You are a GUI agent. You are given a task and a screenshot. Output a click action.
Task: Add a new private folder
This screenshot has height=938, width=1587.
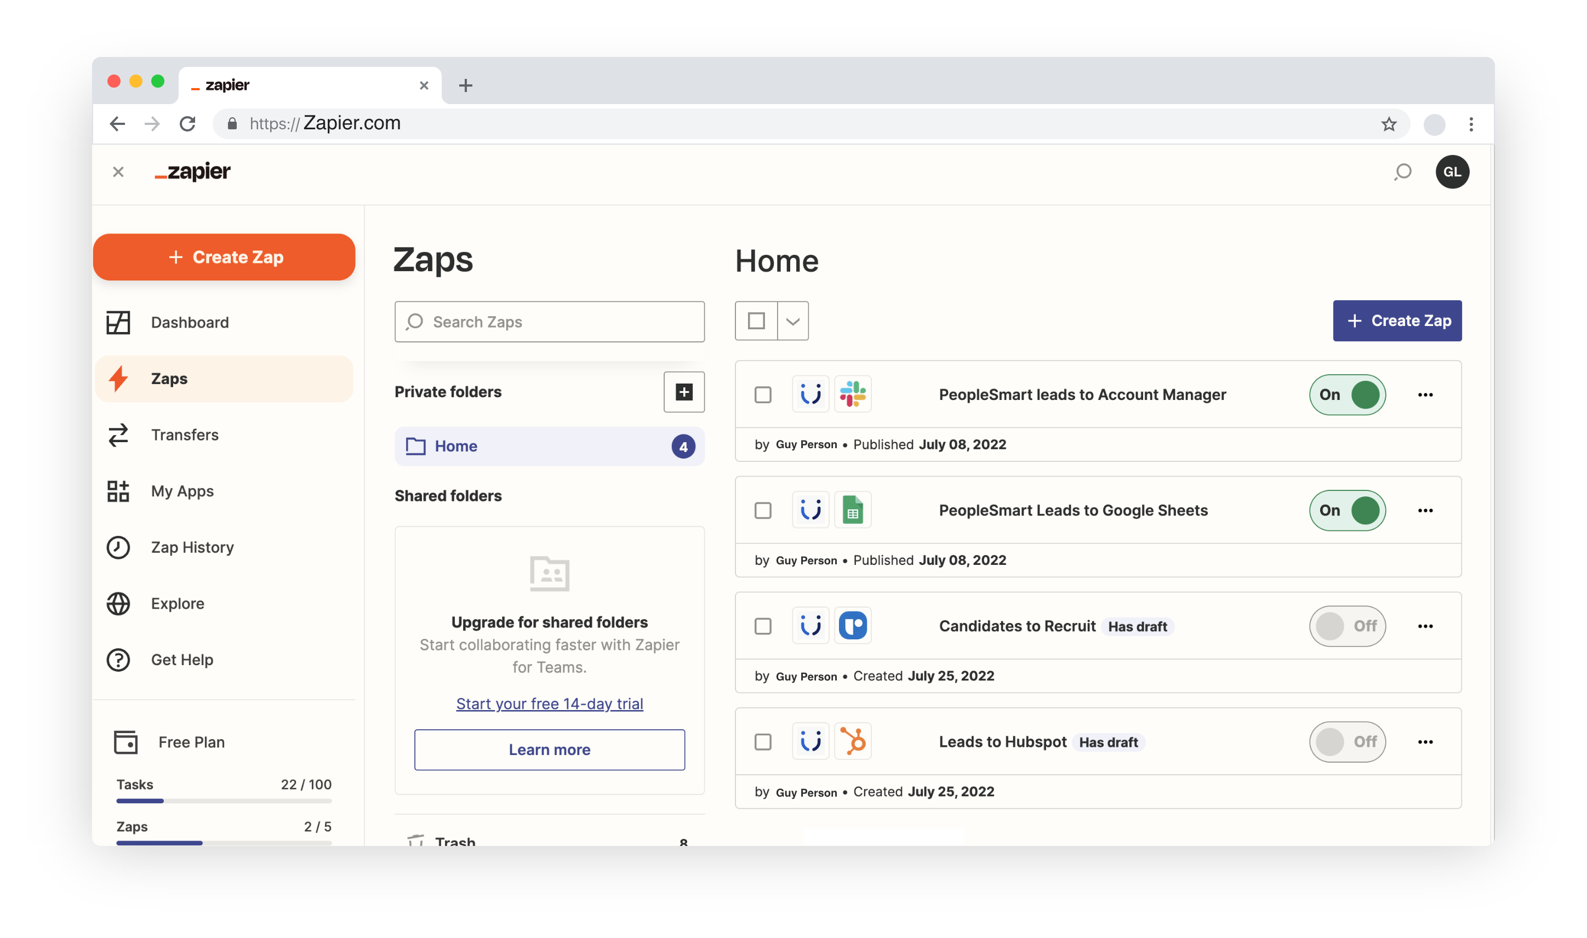click(x=684, y=392)
